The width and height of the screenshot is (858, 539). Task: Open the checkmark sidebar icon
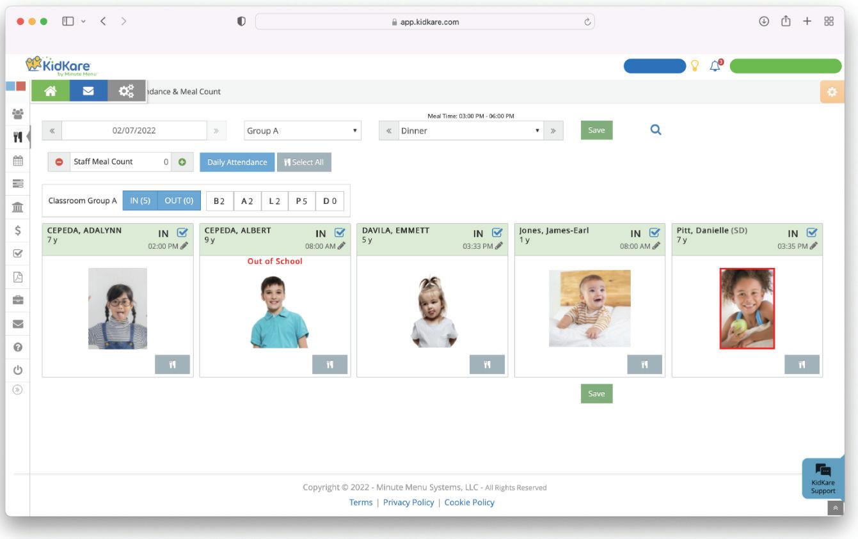(18, 253)
